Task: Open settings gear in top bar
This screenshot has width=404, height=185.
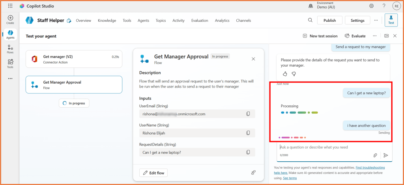Action: pos(371,6)
